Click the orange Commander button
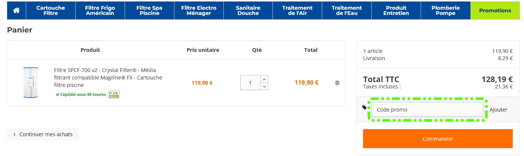 coord(438,139)
